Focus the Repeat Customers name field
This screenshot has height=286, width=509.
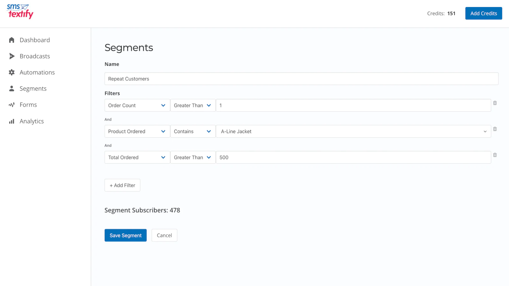(301, 79)
